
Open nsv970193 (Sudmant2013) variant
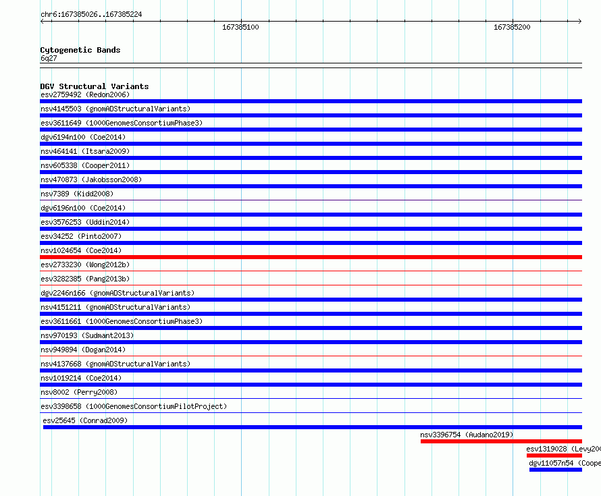tap(87, 335)
